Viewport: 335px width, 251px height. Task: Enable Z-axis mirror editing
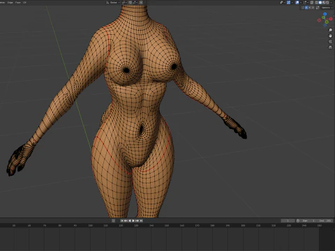(313, 8)
